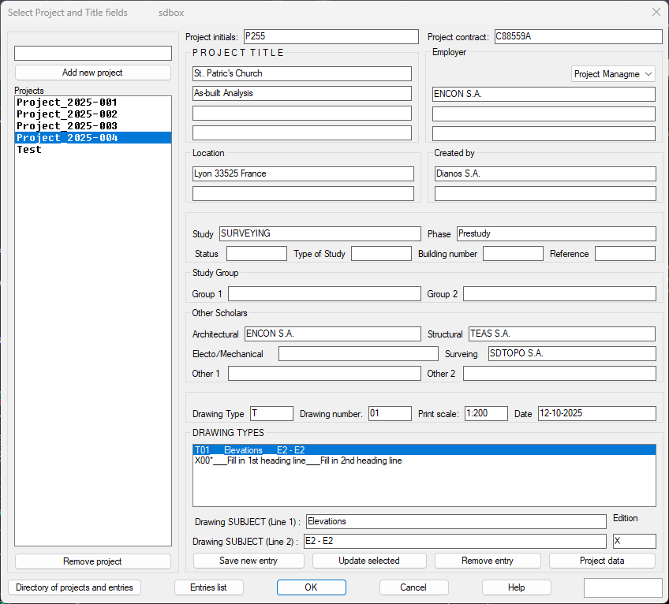Click Save new entry

[x=249, y=561]
